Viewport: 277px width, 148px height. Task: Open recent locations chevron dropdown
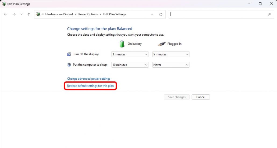click(x=22, y=14)
